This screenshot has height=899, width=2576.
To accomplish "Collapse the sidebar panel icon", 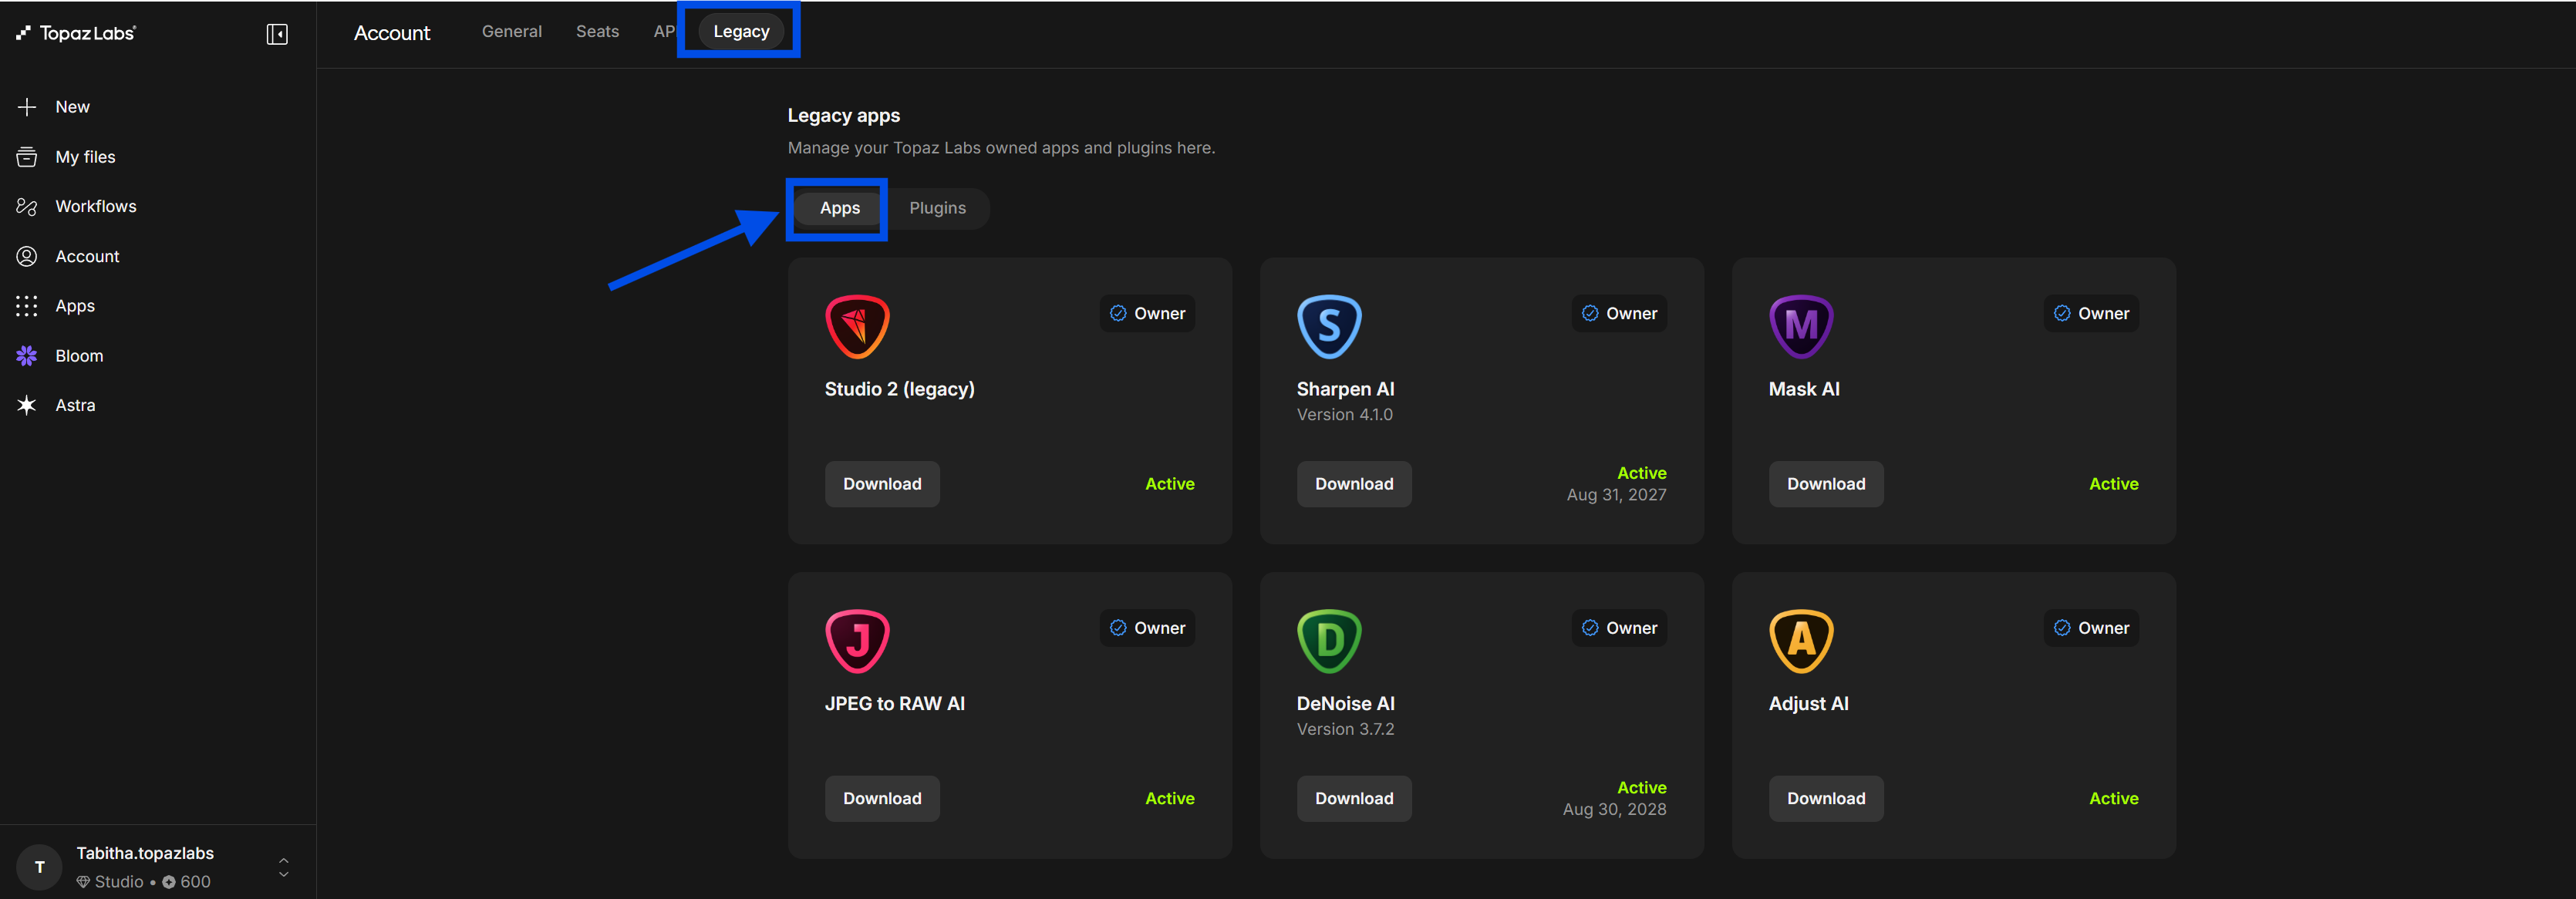I will (x=277, y=34).
